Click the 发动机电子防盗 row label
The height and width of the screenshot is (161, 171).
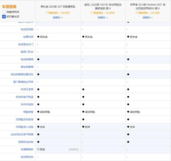pos(25,97)
